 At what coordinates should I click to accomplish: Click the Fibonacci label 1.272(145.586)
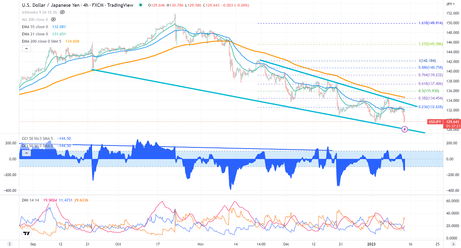click(431, 44)
